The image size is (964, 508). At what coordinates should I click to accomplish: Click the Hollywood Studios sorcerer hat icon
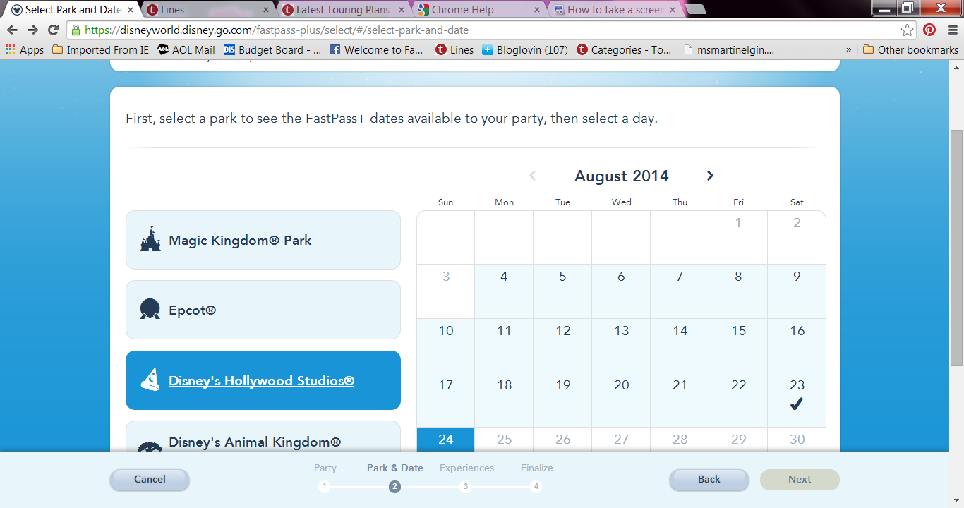(x=150, y=380)
